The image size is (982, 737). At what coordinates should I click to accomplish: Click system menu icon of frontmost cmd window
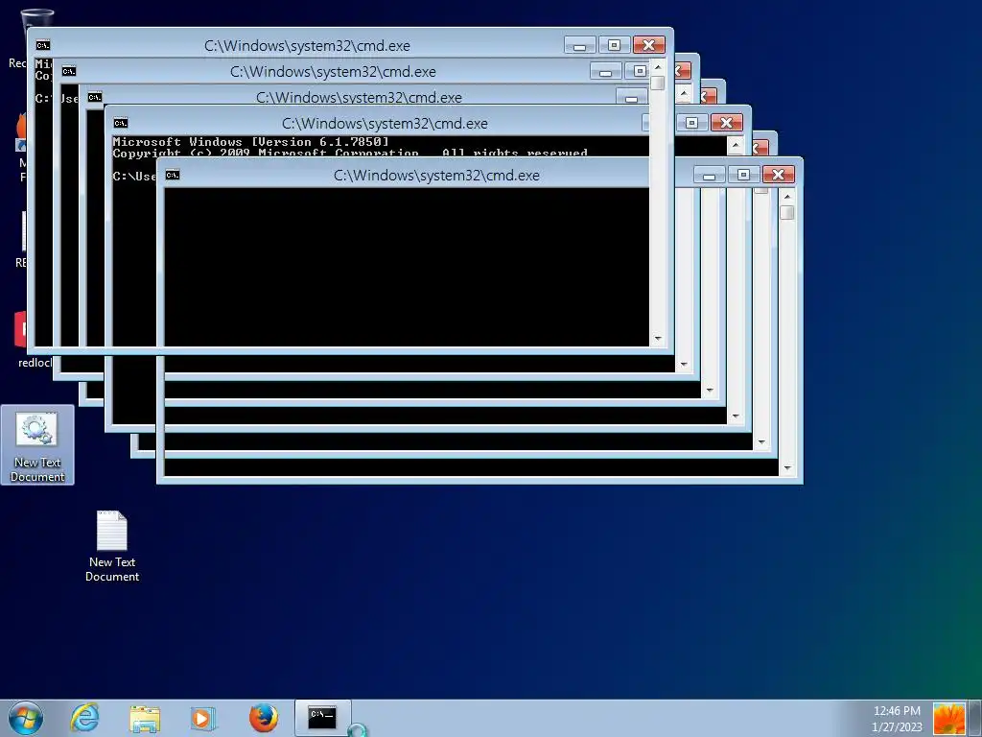click(x=173, y=175)
